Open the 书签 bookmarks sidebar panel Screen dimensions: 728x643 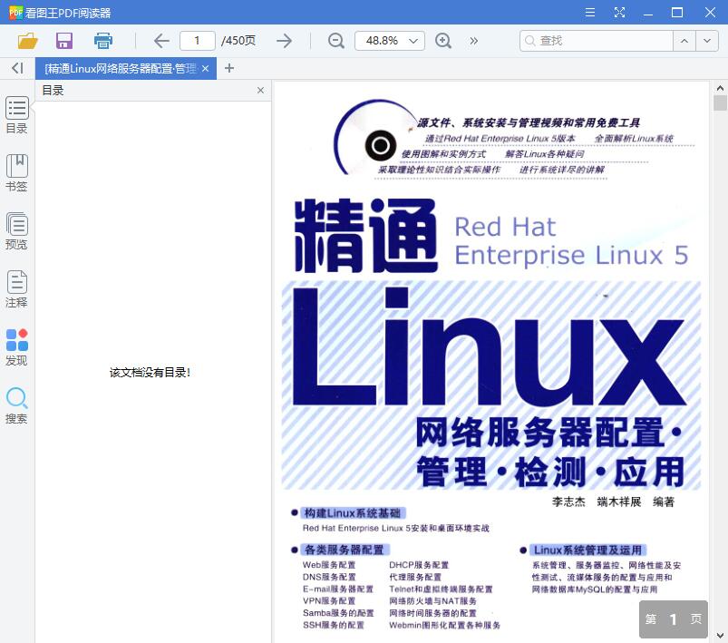click(16, 173)
